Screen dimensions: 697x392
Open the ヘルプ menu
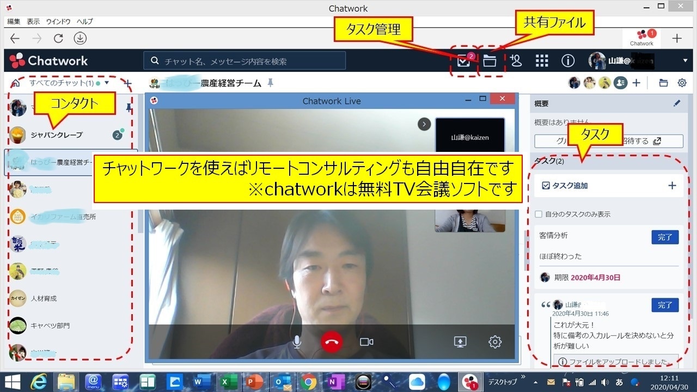[x=84, y=22]
